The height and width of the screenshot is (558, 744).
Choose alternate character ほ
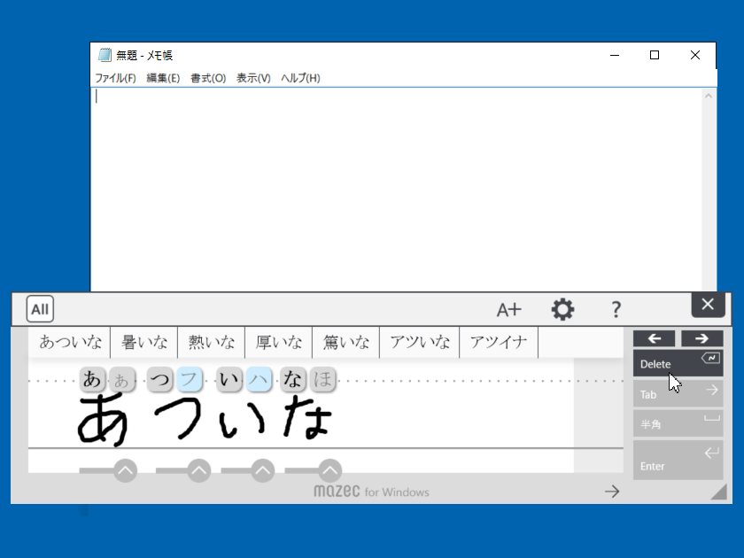click(x=322, y=379)
